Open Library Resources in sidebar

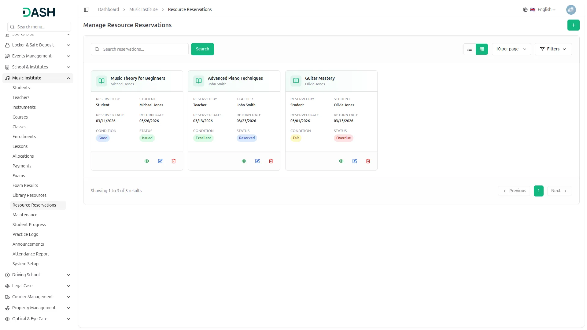click(x=29, y=195)
